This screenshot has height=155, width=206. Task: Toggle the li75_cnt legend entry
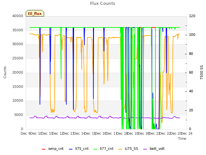pyautogui.click(x=79, y=149)
